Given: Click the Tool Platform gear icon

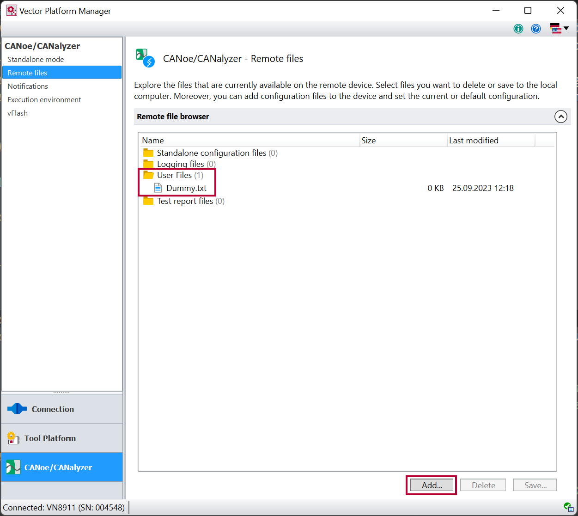Looking at the screenshot, I should click(13, 438).
